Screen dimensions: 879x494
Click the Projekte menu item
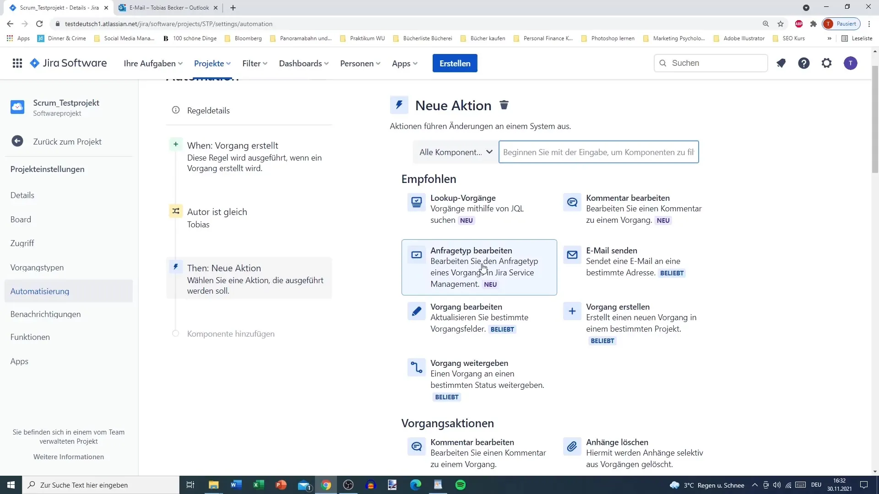pyautogui.click(x=212, y=63)
